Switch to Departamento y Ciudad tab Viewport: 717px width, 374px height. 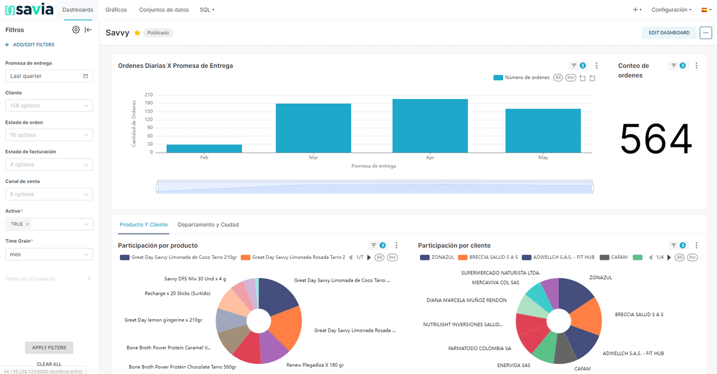coord(208,225)
